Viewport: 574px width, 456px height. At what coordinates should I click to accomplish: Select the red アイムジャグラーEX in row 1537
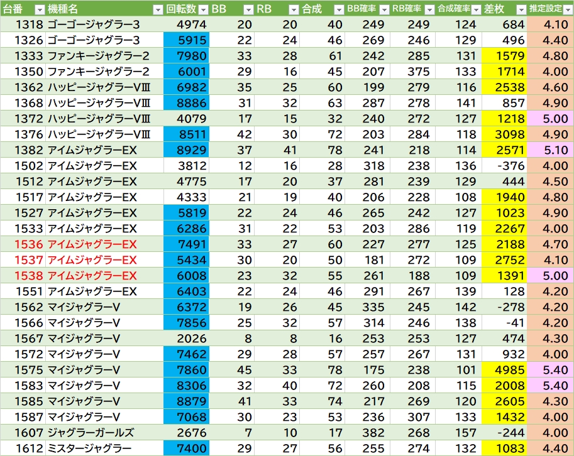point(104,261)
